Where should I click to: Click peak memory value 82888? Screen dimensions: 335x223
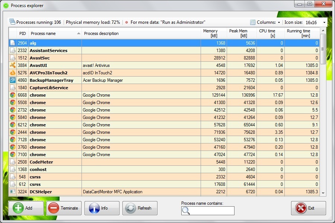click(x=249, y=58)
